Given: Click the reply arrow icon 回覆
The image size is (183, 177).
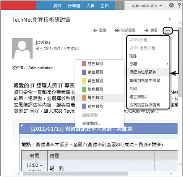Looking at the screenshot, I should [95, 30].
